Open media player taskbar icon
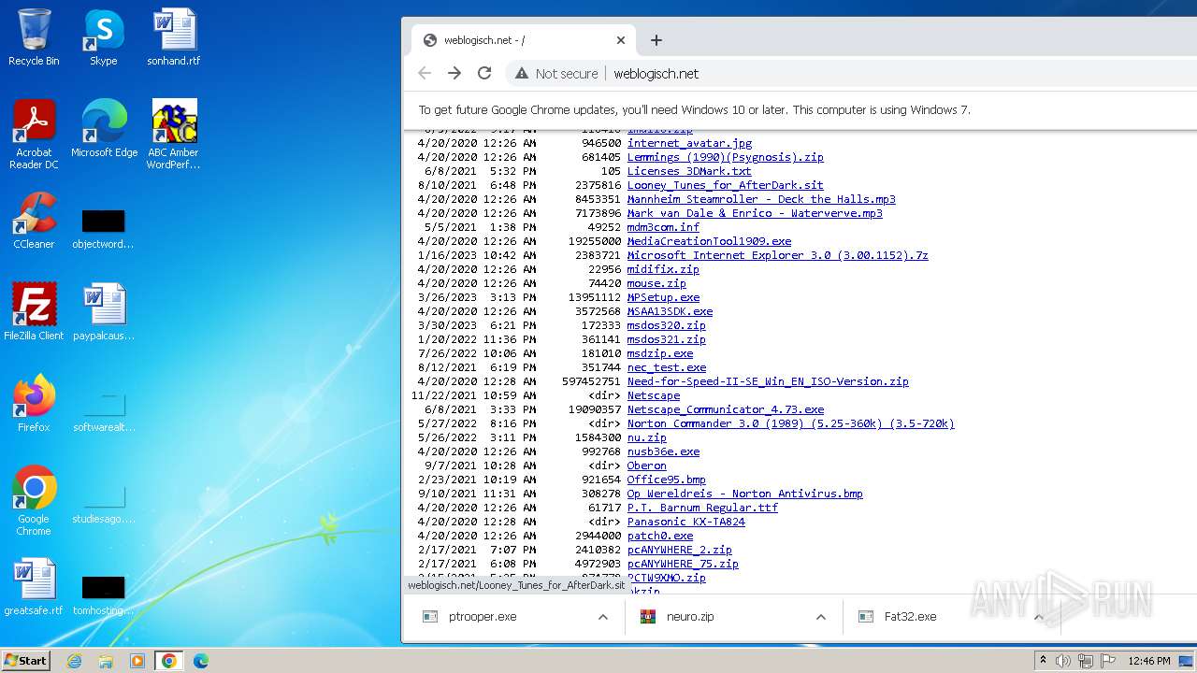Viewport: 1197px width, 673px height. [137, 661]
